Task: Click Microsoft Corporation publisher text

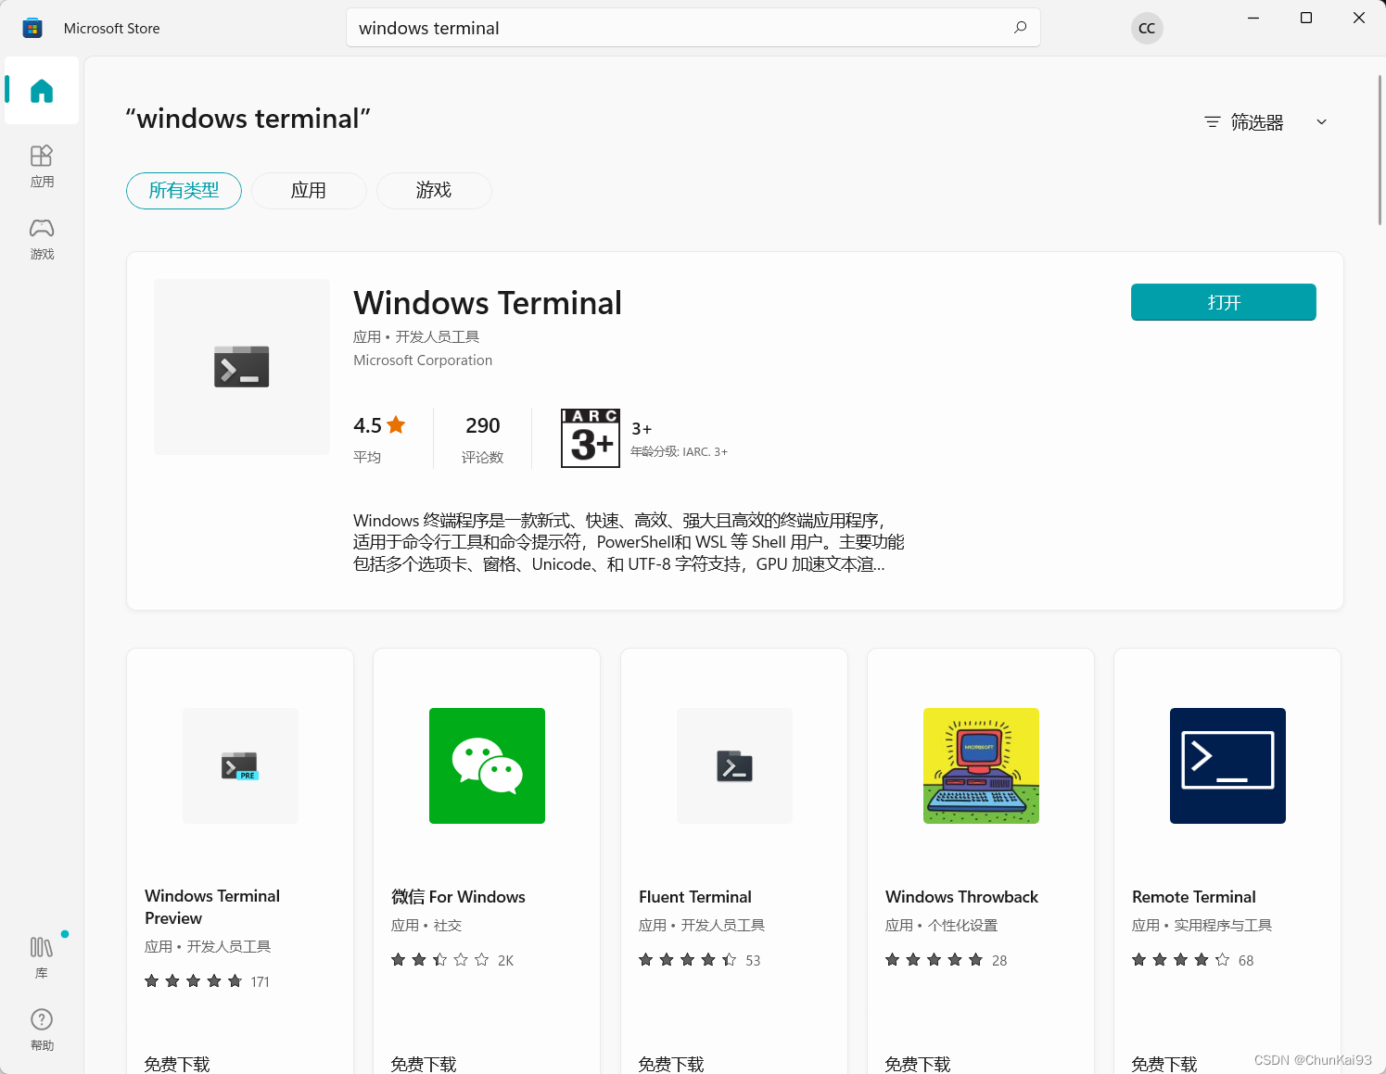Action: point(423,360)
